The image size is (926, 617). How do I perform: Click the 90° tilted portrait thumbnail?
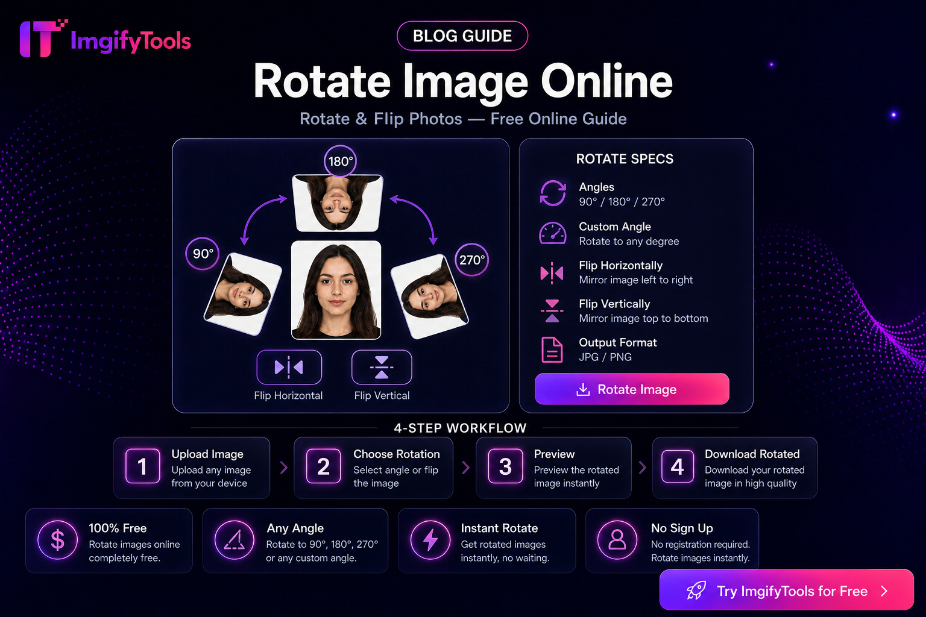click(x=243, y=293)
